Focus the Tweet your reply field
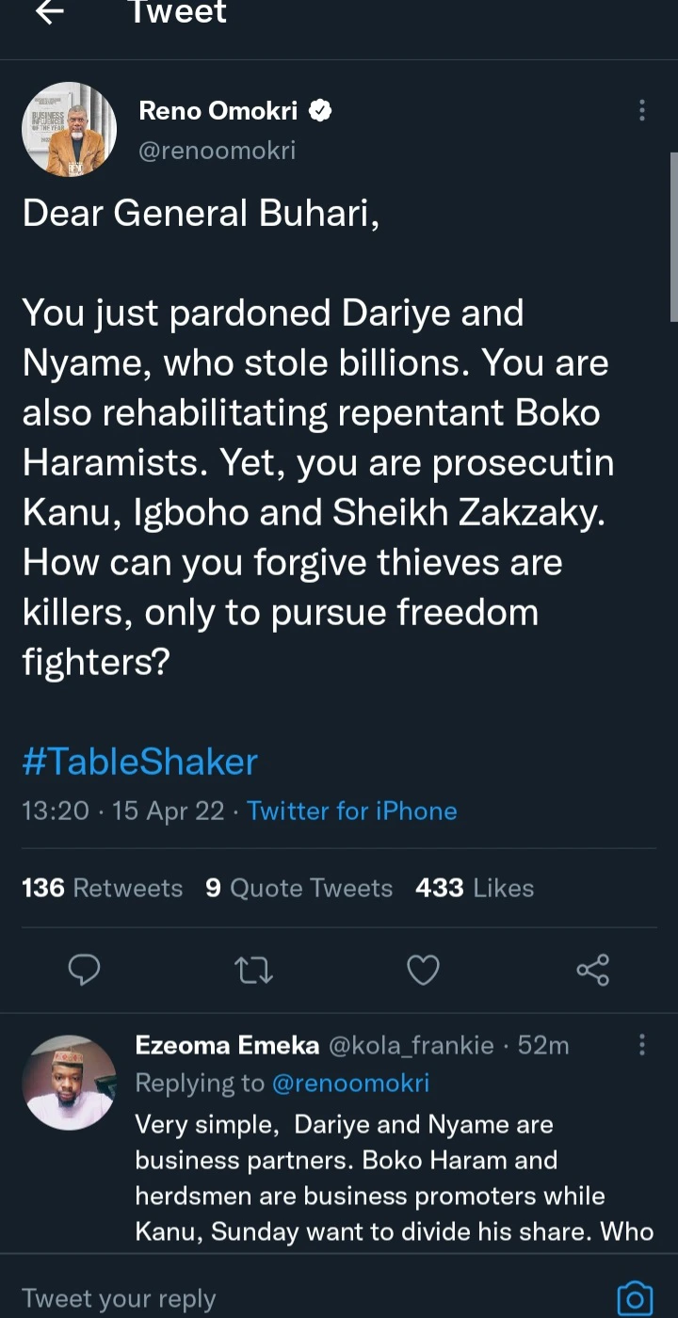The height and width of the screenshot is (1318, 678). (x=282, y=1298)
